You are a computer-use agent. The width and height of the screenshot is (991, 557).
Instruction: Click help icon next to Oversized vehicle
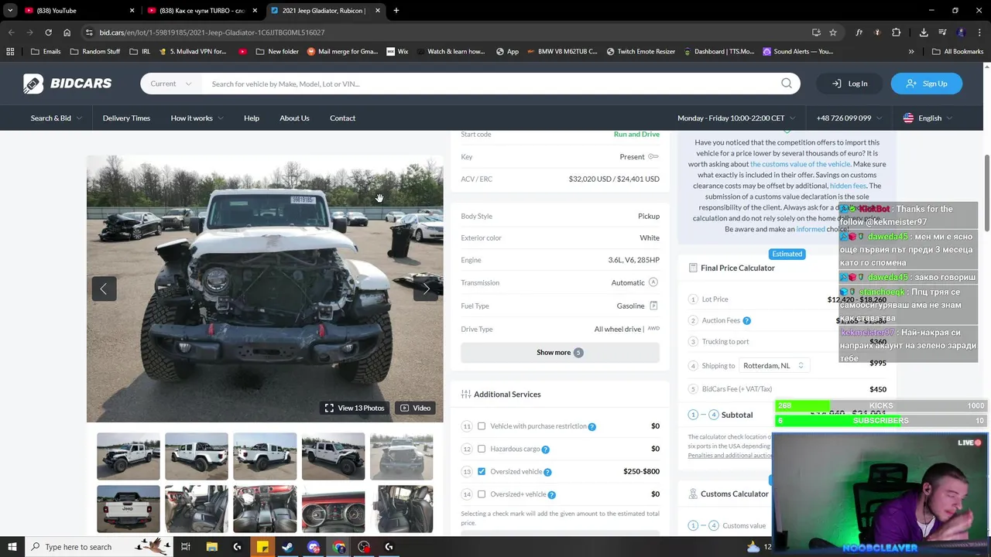click(x=547, y=472)
